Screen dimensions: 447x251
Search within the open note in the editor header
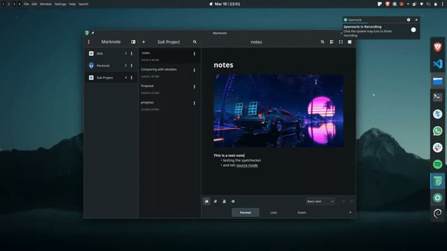pyautogui.click(x=323, y=42)
